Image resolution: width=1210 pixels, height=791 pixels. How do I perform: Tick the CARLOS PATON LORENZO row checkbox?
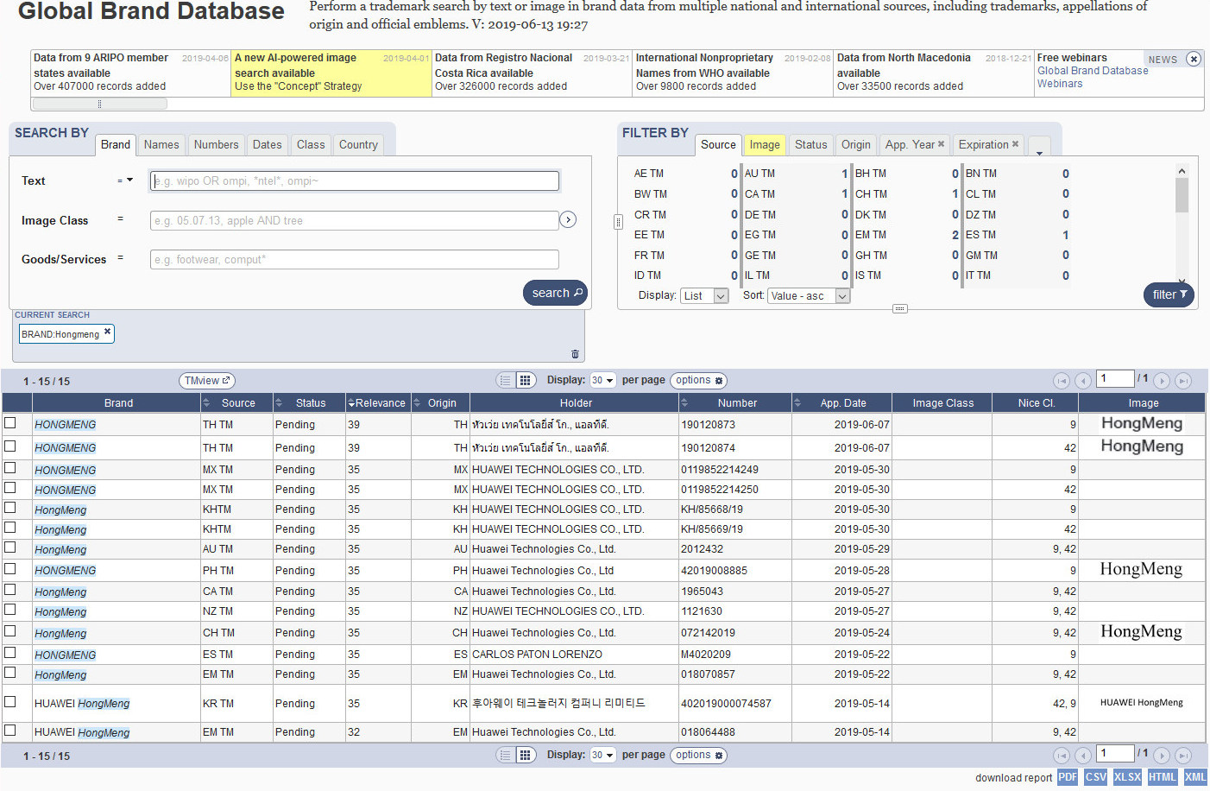click(x=10, y=653)
